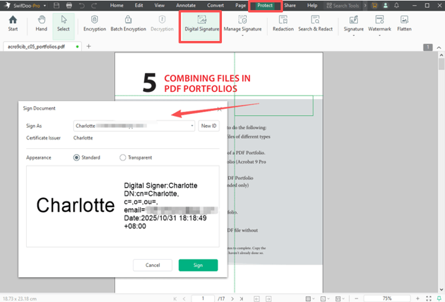Click the Search Tools box

(x=342, y=5)
